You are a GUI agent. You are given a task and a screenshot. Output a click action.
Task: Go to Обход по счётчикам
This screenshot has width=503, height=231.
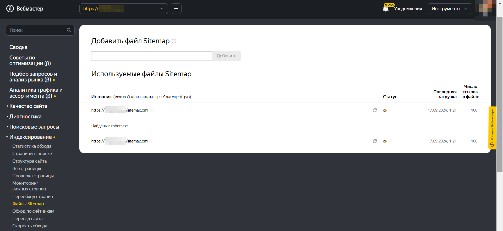pyautogui.click(x=33, y=211)
